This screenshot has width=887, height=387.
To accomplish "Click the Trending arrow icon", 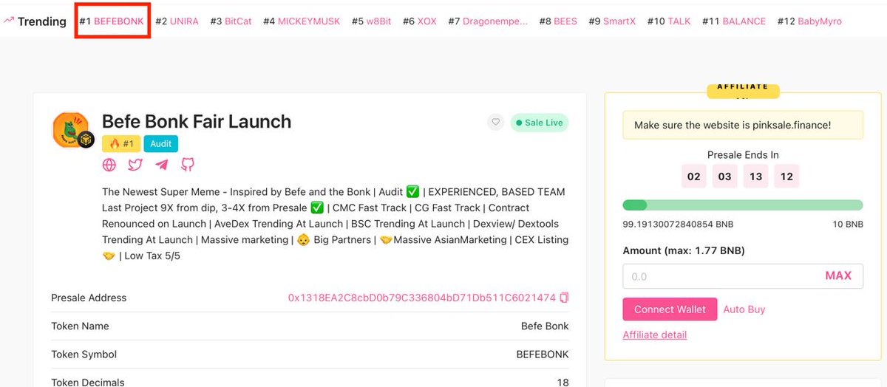I will coord(9,21).
